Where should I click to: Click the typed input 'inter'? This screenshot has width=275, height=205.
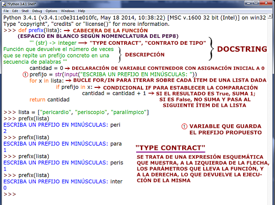[116, 181]
